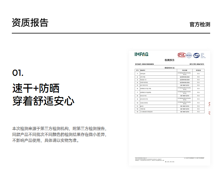Screen dimensions: 222x176
Task: Click the row 5 GB 18401-2010 standard cell
Action: pyautogui.click(x=184, y=85)
